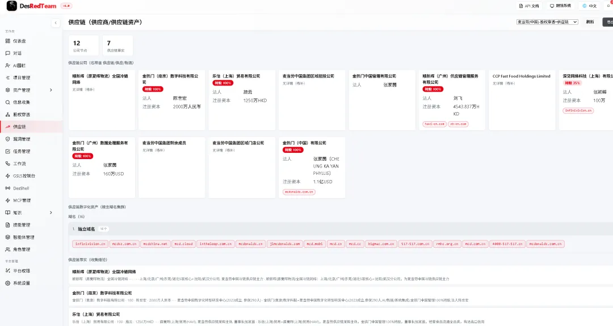Select the CCP Fast Food Holdings Limited card
Image resolution: width=613 pixels, height=326 pixels.
[x=522, y=100]
